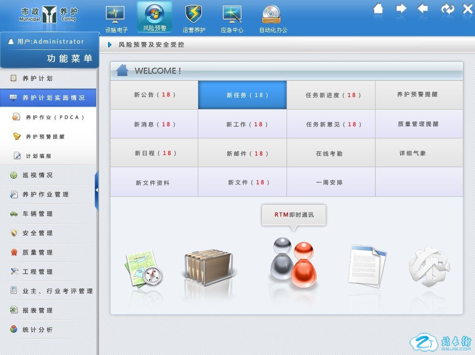Open the 设施电子 module icon

point(115,15)
